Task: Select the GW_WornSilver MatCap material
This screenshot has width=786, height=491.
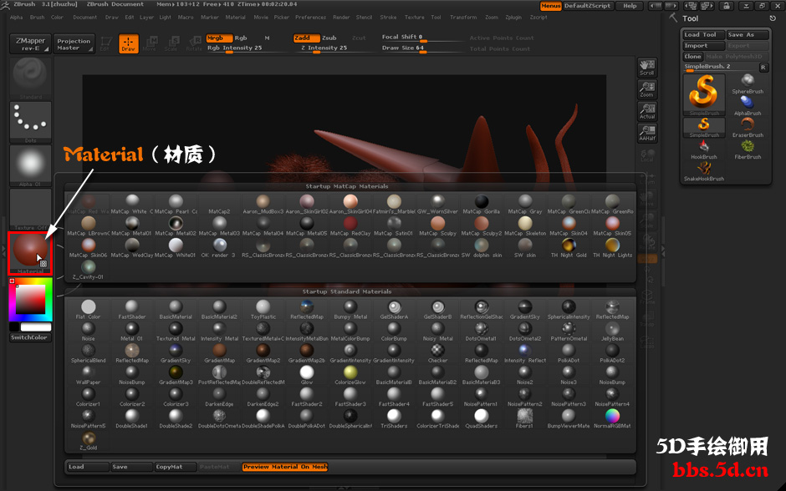Action: point(437,202)
